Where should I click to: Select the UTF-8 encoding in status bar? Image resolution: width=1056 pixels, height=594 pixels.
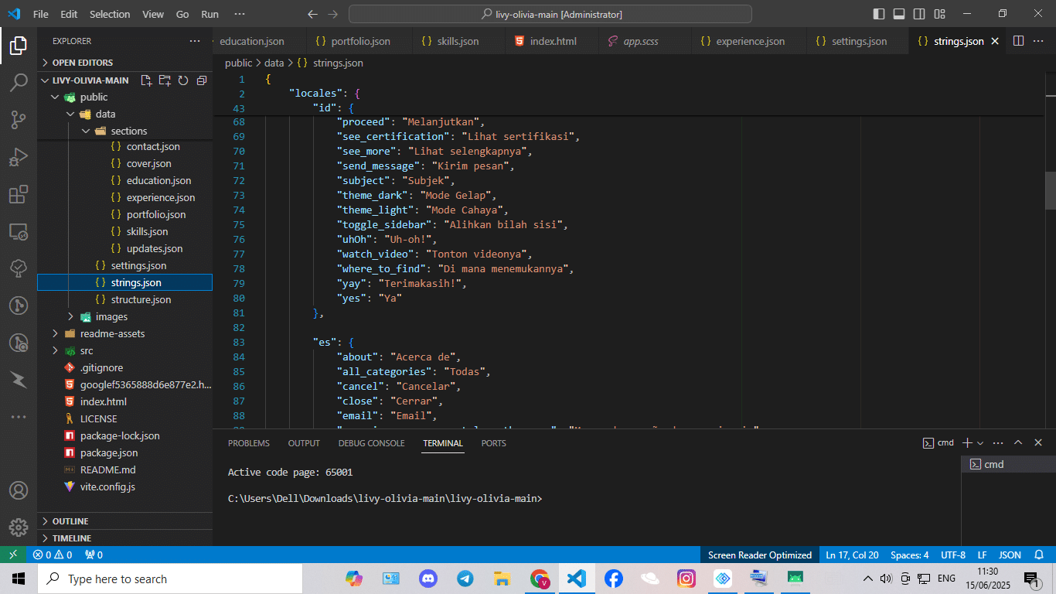[x=952, y=555]
